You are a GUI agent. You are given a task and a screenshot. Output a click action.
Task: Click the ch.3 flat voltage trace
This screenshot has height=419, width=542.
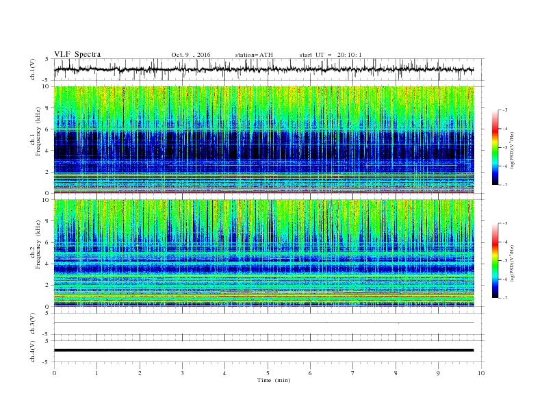click(263, 323)
